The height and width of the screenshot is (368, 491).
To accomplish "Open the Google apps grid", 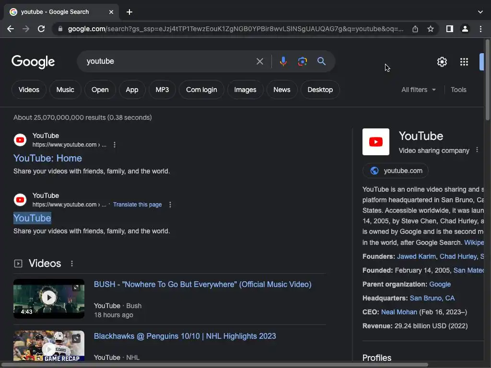I will (x=464, y=62).
